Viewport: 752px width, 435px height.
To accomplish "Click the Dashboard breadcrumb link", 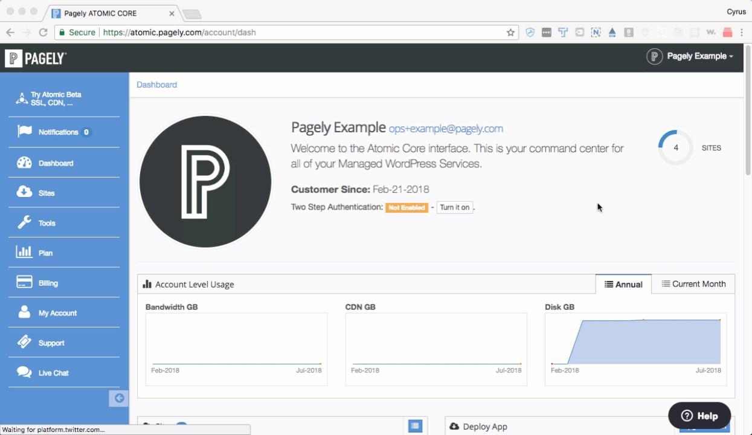I will [156, 85].
